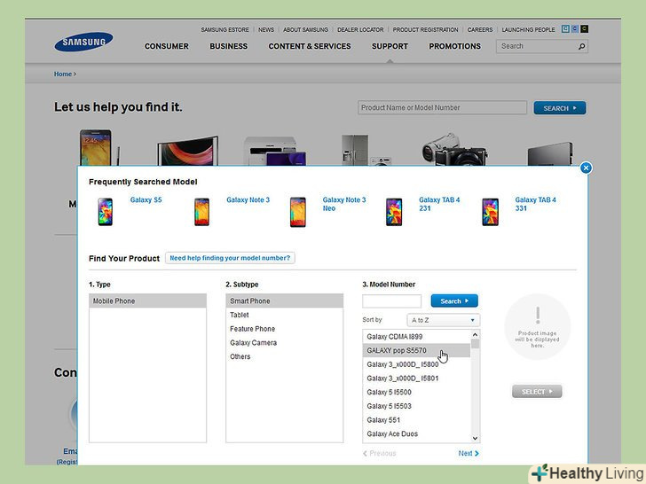
Task: Click the refrigerator appliances category image
Action: 366,150
